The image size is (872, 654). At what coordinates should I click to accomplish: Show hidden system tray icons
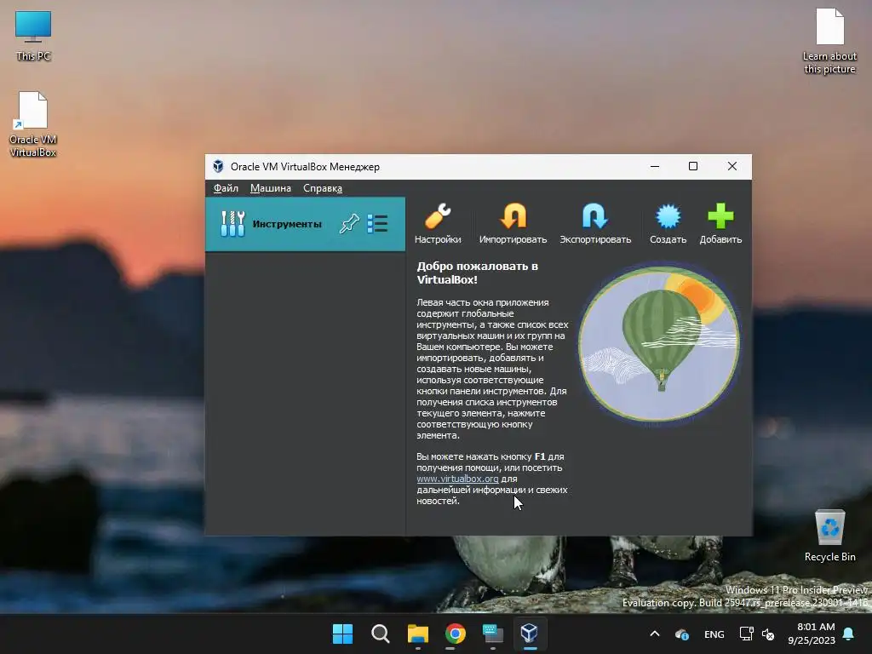tap(655, 634)
